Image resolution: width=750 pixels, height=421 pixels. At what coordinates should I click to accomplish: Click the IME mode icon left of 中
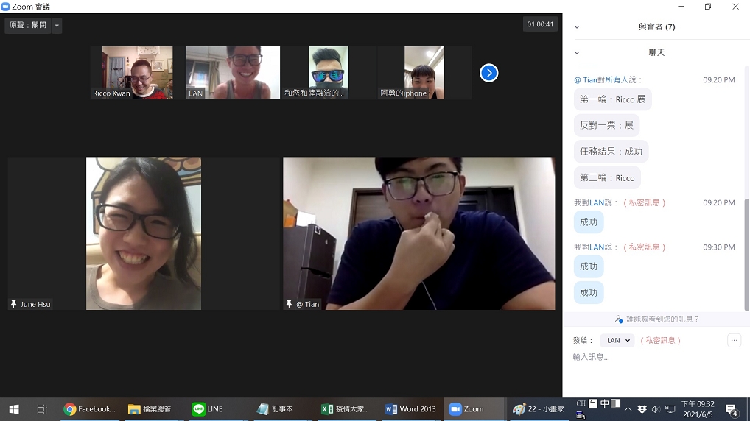[592, 404]
